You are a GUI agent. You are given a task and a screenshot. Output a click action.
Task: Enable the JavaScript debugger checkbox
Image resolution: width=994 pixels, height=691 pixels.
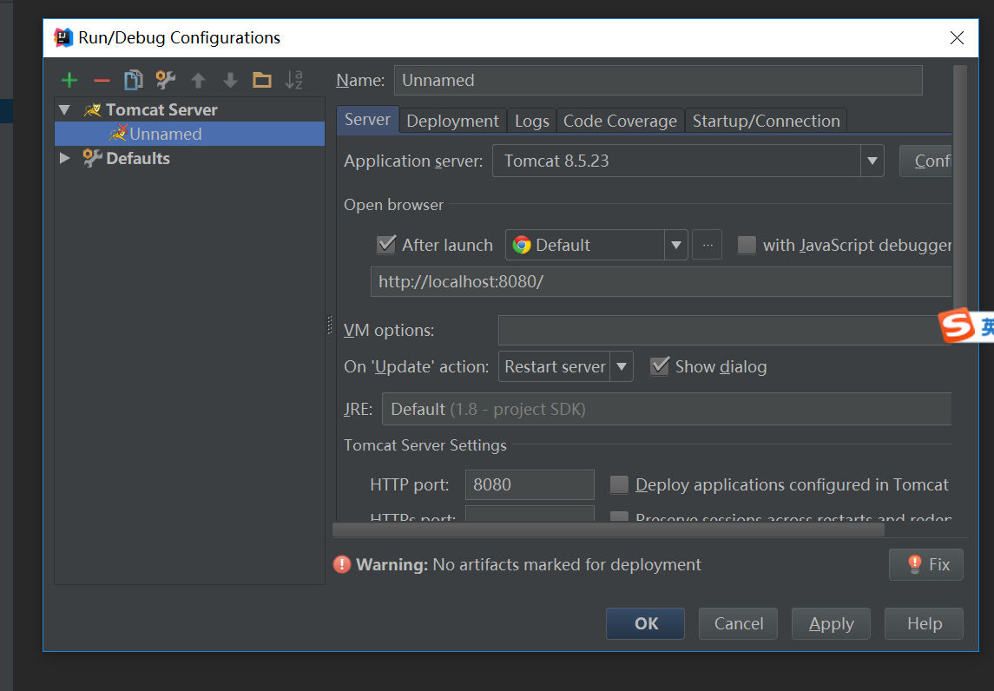pyautogui.click(x=747, y=245)
